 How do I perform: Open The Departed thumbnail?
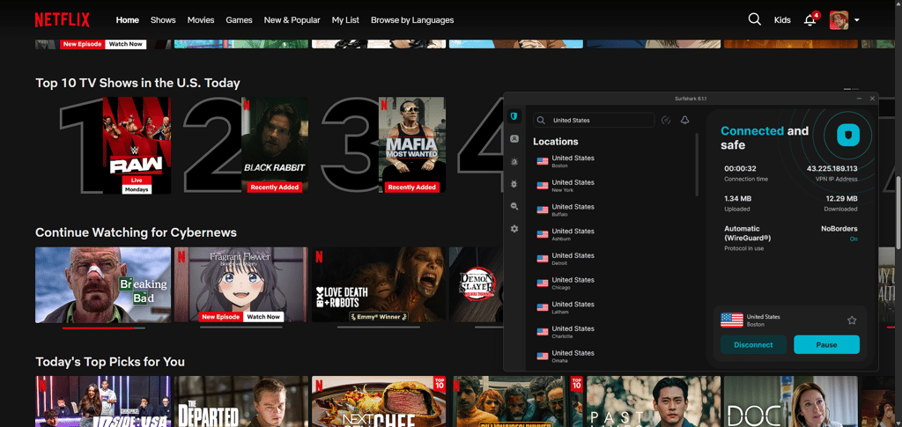tap(241, 401)
